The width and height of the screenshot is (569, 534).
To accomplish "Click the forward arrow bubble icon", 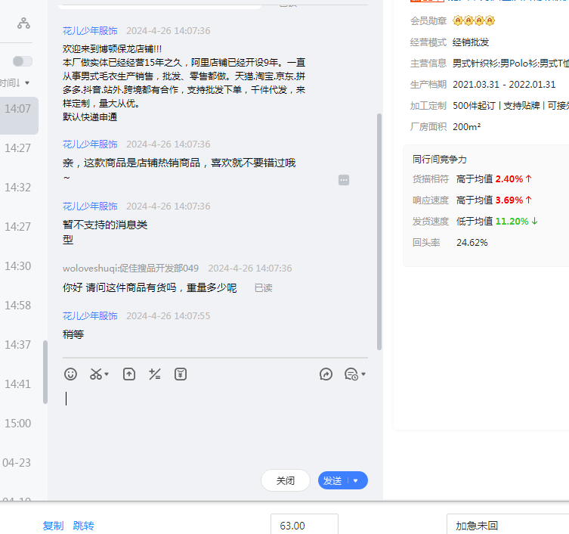I will point(326,374).
